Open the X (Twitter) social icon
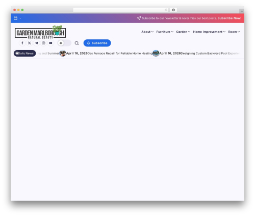This screenshot has height=216, width=255. pyautogui.click(x=30, y=43)
